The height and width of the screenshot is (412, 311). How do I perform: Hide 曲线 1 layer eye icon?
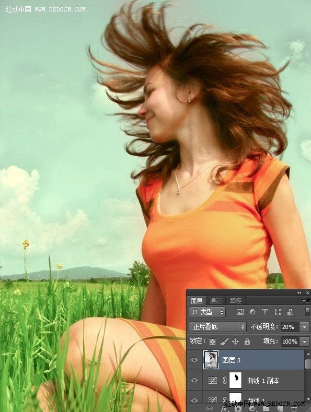(x=194, y=400)
